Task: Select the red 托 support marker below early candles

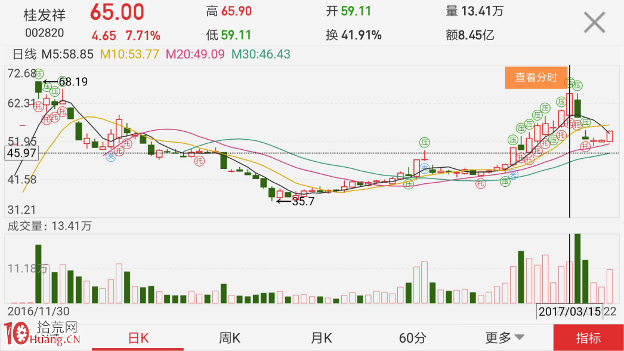Action: (39, 106)
